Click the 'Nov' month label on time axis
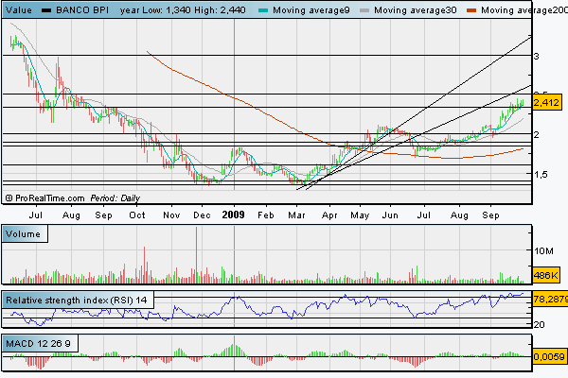 (171, 215)
